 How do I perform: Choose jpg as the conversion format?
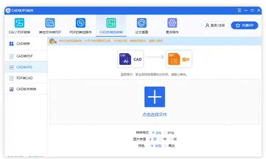tap(153, 132)
